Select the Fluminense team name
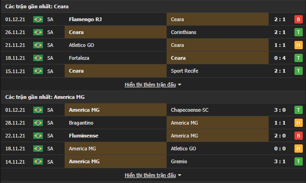Screen dimensions: 306x183 coord(84,136)
